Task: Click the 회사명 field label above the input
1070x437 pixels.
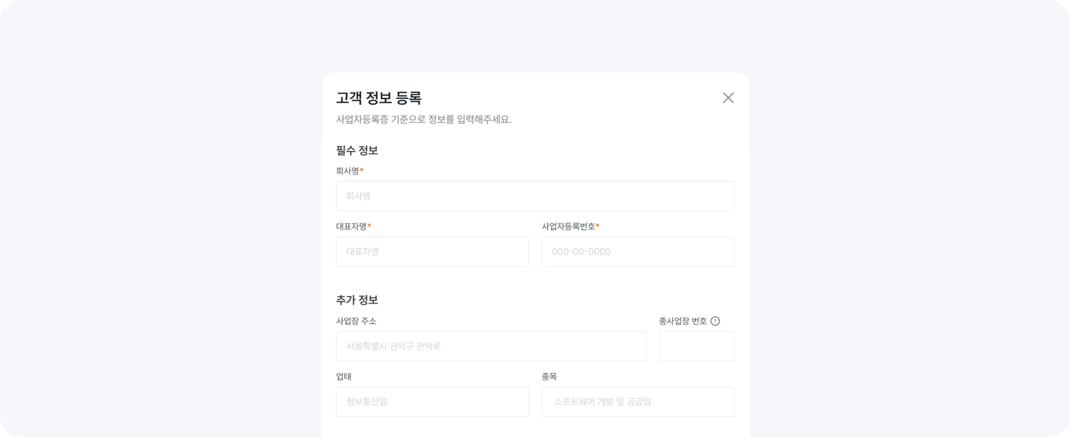Action: [348, 171]
